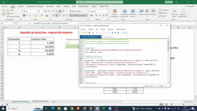Image resolution: width=197 pixels, height=111 pixels.
Task: Click New do-file icon in Do-file Editor
Action: 81,33
